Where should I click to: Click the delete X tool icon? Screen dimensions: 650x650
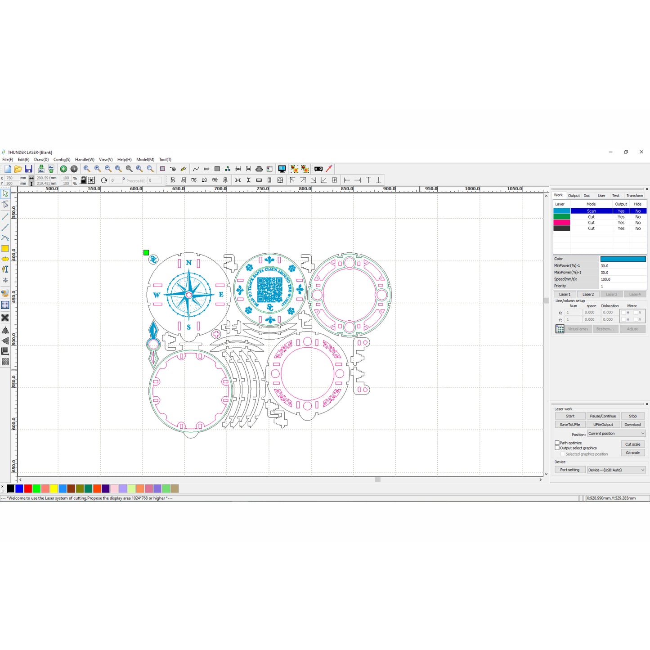click(x=5, y=318)
